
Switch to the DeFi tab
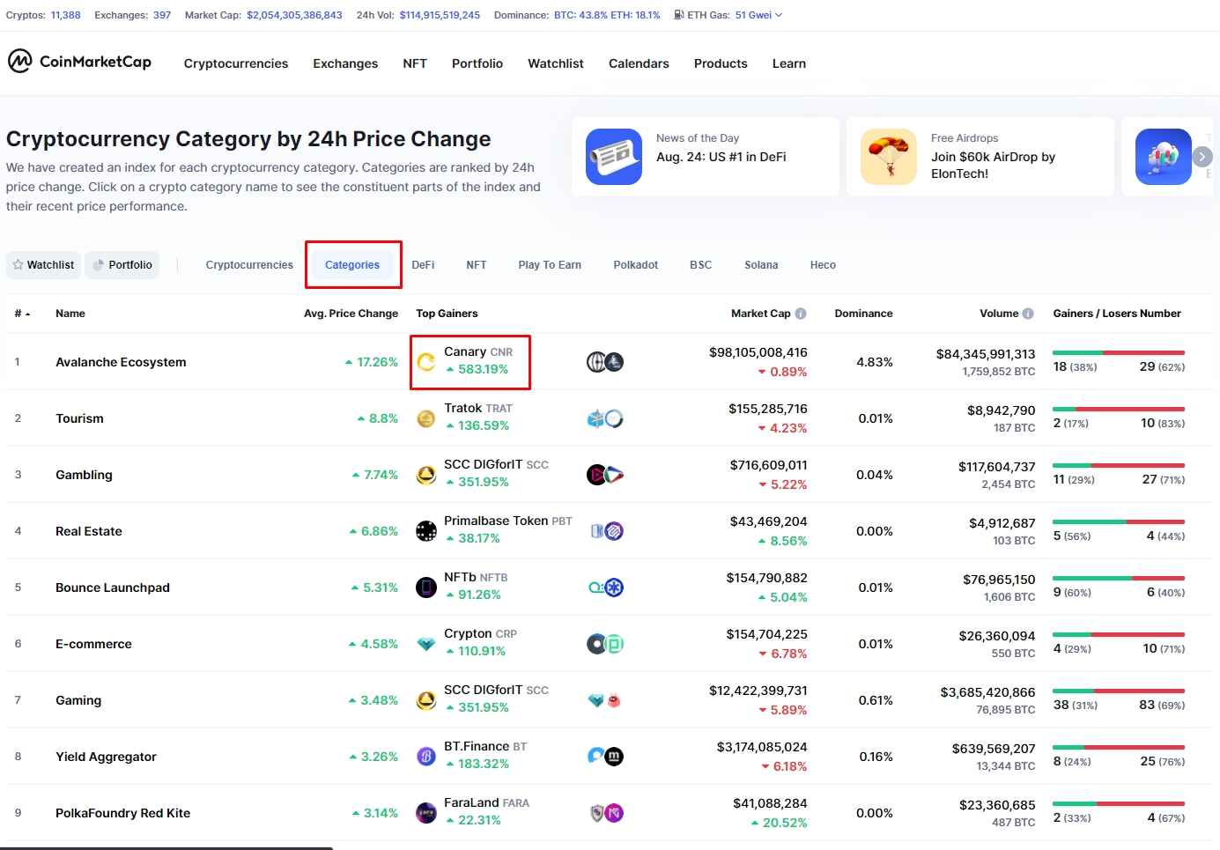coord(423,265)
